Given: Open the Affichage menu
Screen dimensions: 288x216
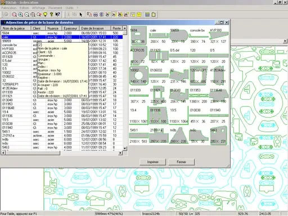Looking at the screenshot, I should 38,8.
